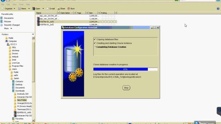This screenshot has width=221, height=124.
Task: Expand the Open button dropdown arrow
Action: click(43, 9)
